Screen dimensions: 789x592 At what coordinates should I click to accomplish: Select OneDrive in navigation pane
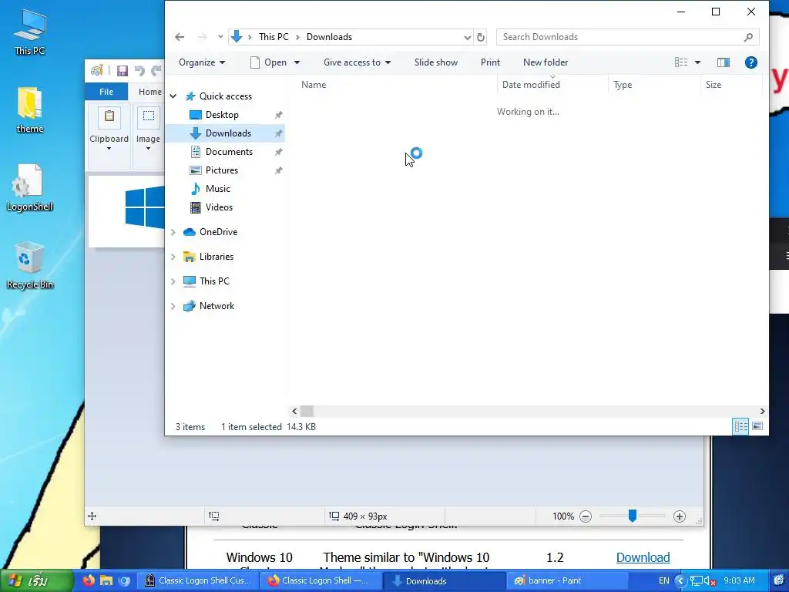[x=218, y=232]
